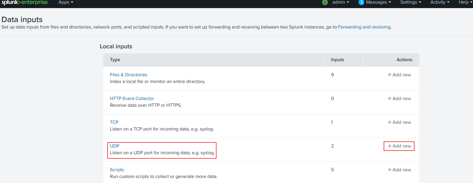The width and height of the screenshot is (473, 183).
Task: Open the Files & Directories inputs
Action: tap(129, 75)
